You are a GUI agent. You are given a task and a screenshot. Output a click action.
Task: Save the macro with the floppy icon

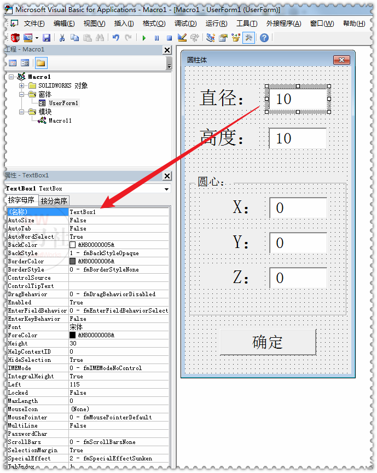click(x=46, y=38)
